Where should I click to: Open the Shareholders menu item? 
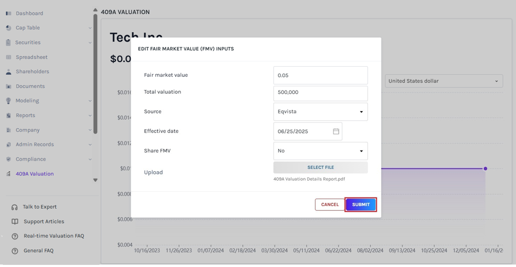[32, 72]
